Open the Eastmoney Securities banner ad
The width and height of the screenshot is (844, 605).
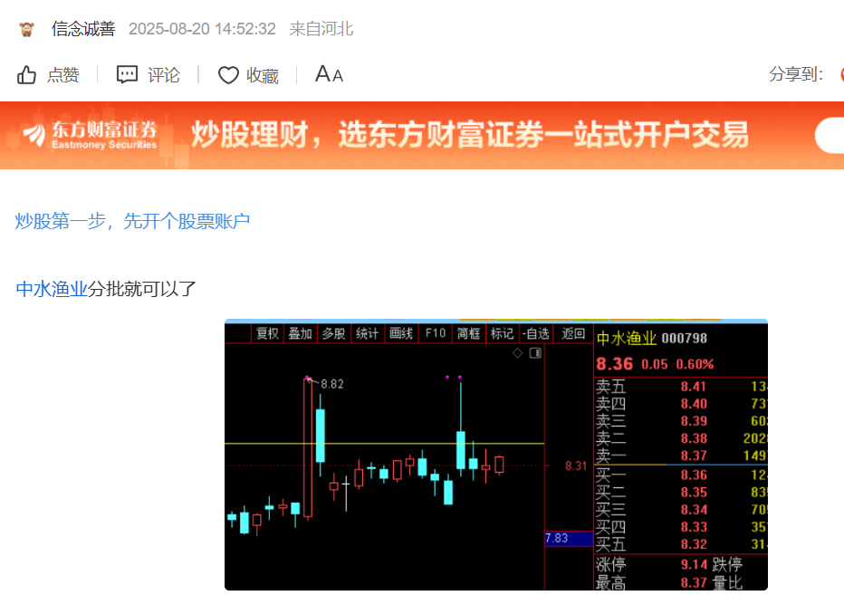422,136
